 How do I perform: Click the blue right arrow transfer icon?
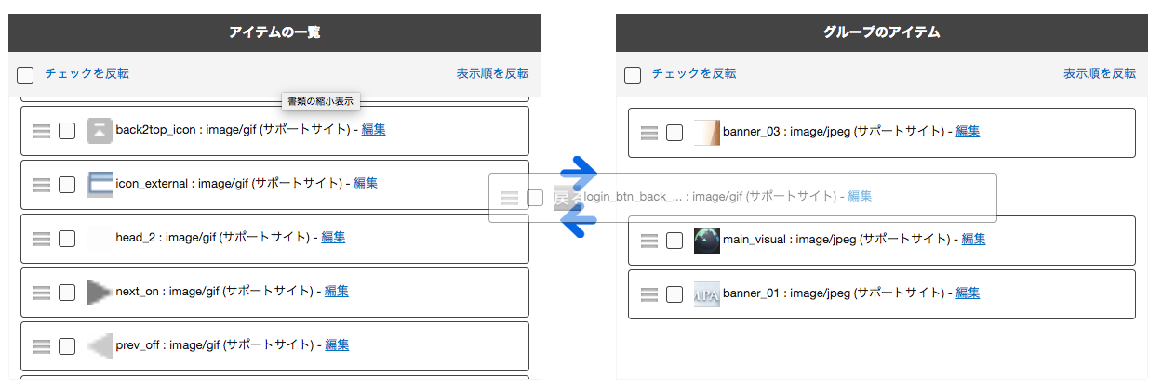point(579,174)
